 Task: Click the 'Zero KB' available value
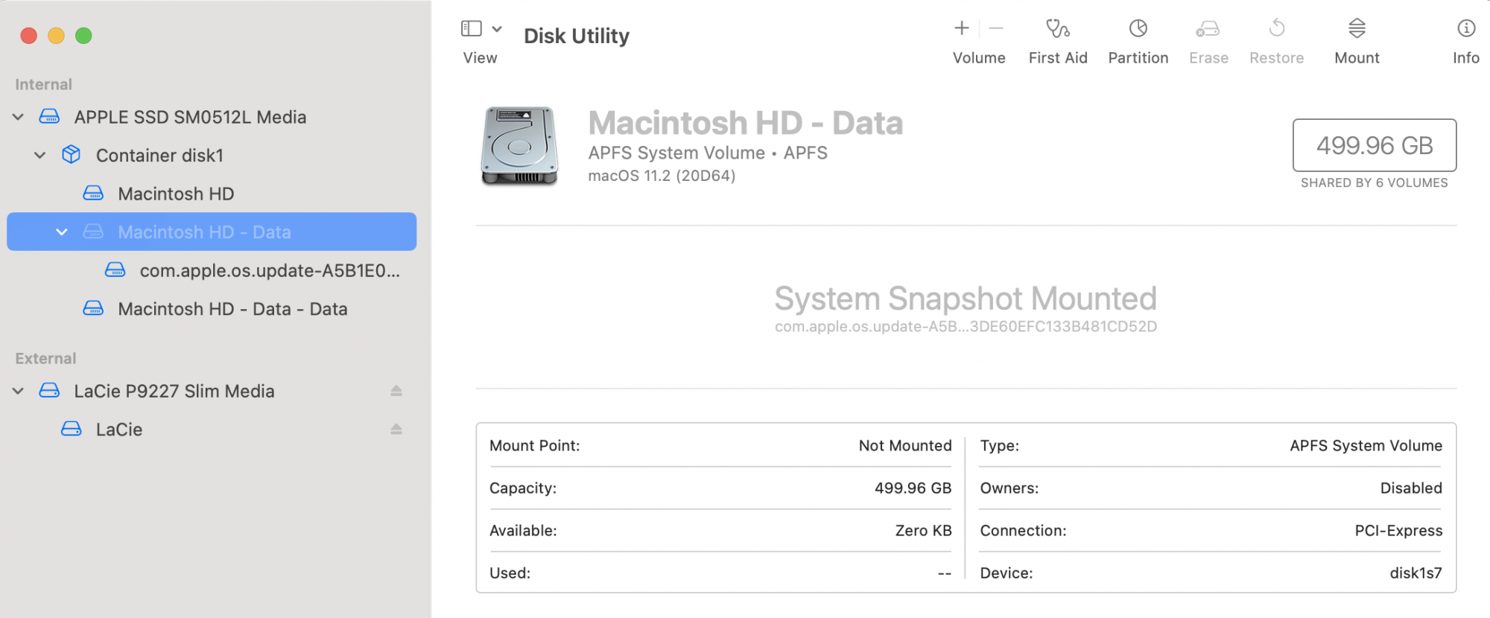coord(924,531)
